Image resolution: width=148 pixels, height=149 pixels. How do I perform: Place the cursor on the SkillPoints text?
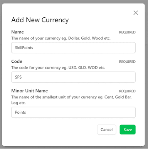24,48
